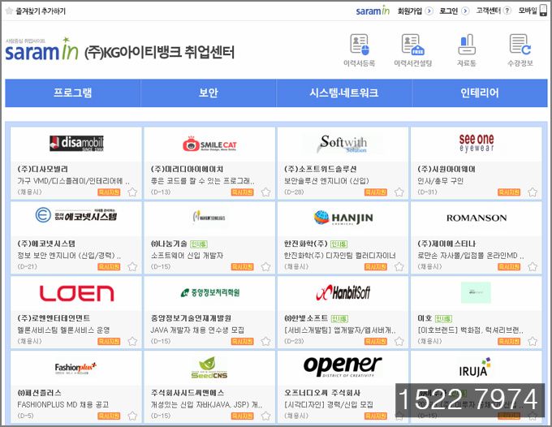Switch to the 보안 tab
This screenshot has width=552, height=427.
pyautogui.click(x=209, y=93)
